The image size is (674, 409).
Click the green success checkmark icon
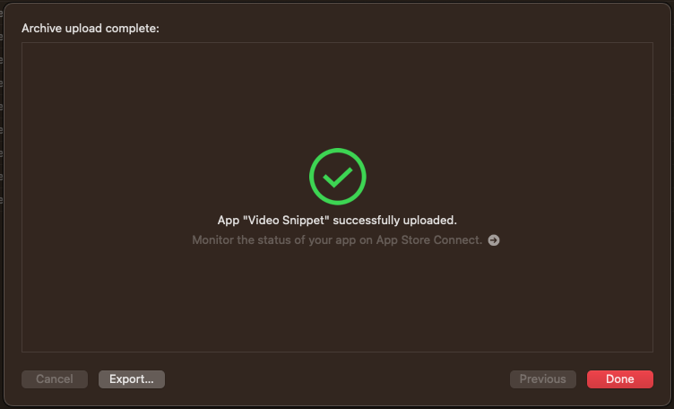click(x=337, y=177)
